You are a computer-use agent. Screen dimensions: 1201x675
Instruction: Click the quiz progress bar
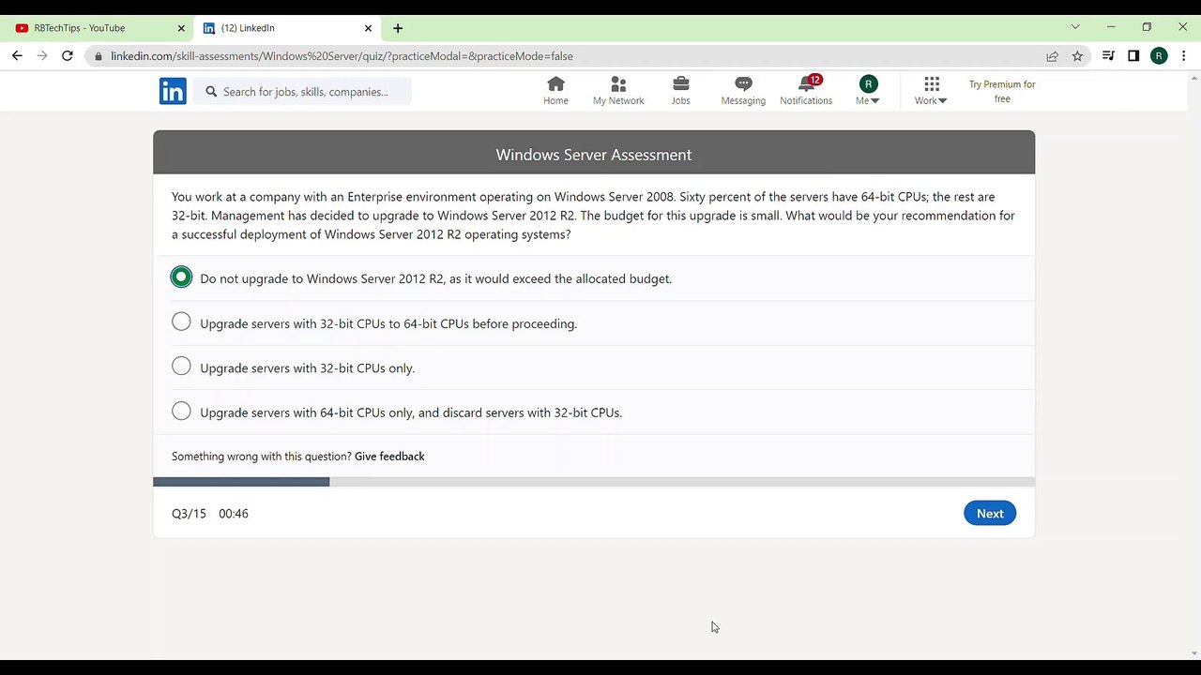[594, 482]
